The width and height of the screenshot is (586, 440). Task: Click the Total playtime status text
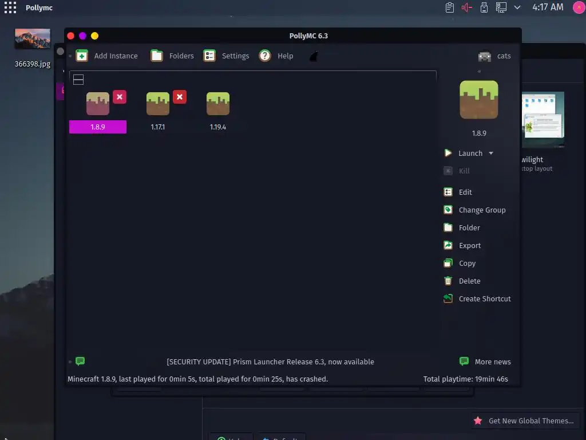pos(466,379)
